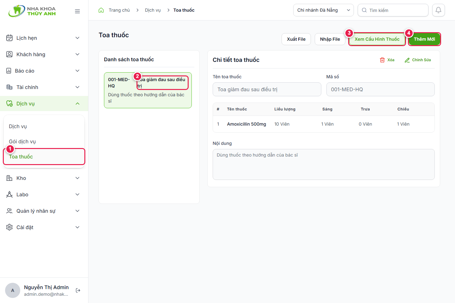Expand the Báo cáo menu chevron
This screenshot has width=455, height=303.
(x=77, y=71)
